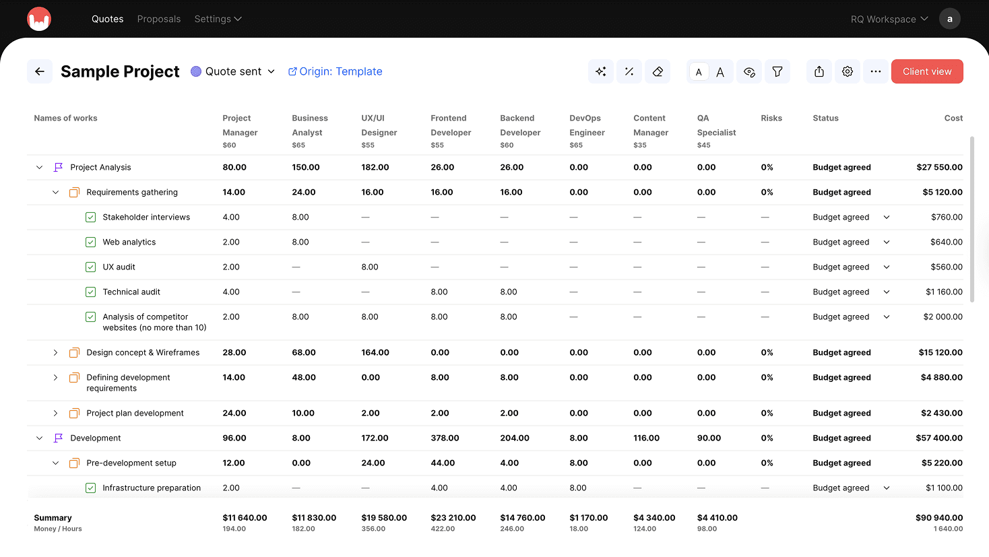
Task: Switch to small font size A
Action: tap(699, 72)
